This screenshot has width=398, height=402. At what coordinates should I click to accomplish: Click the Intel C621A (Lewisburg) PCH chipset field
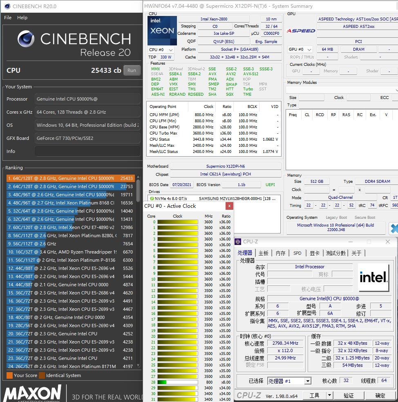pyautogui.click(x=226, y=174)
